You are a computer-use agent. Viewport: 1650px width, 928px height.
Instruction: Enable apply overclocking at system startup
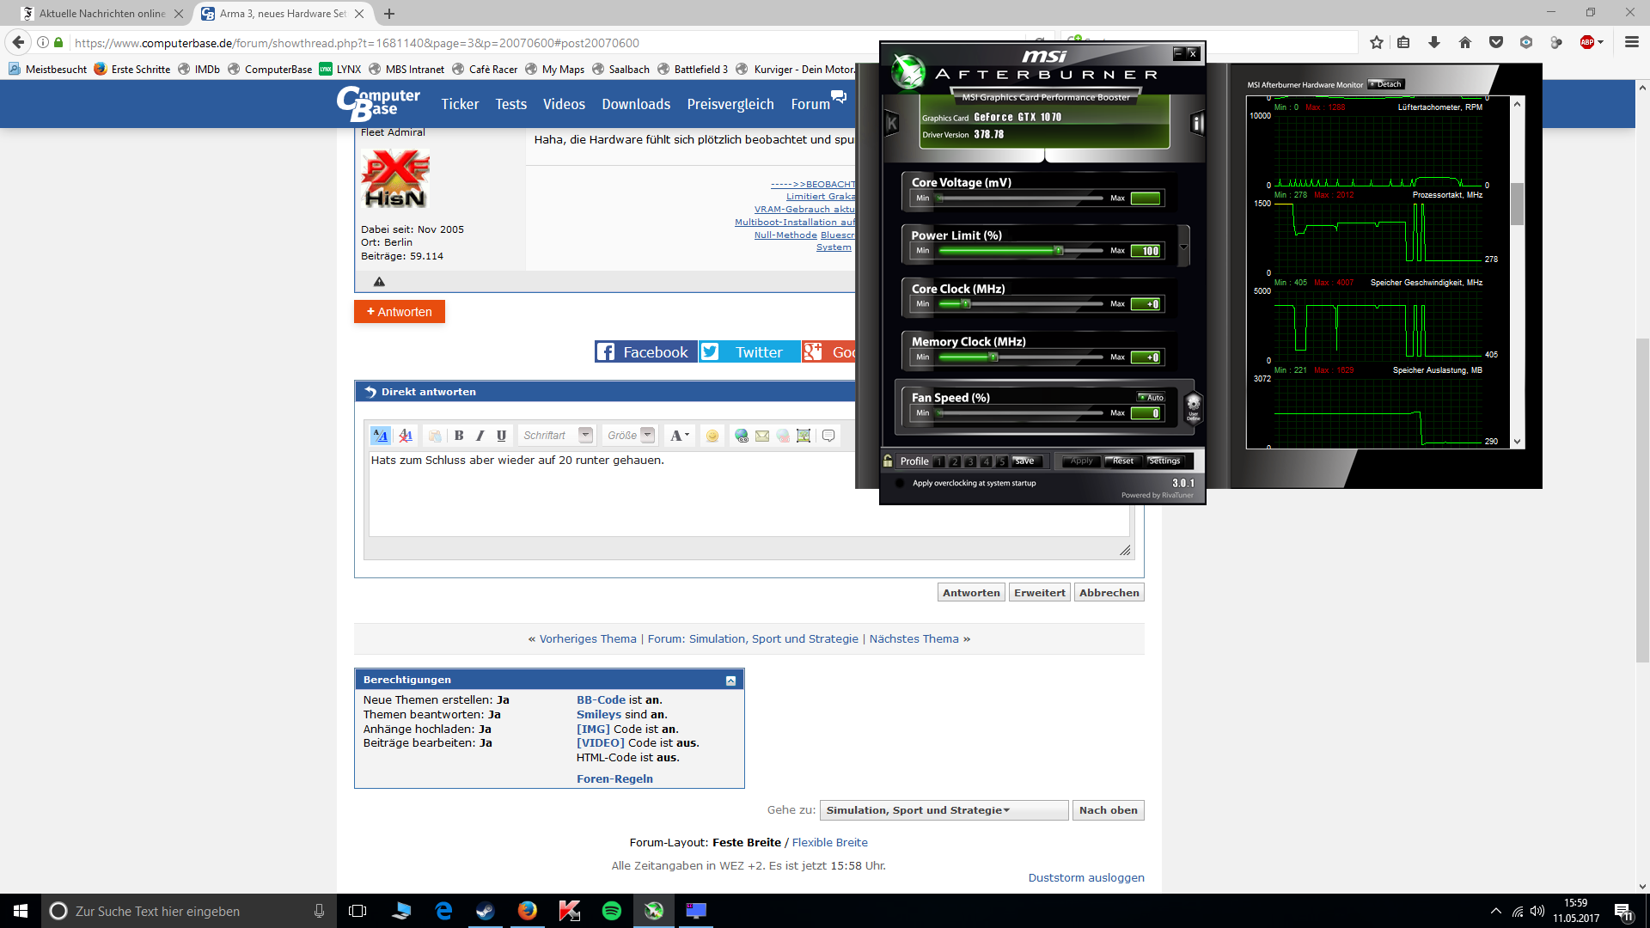coord(900,483)
